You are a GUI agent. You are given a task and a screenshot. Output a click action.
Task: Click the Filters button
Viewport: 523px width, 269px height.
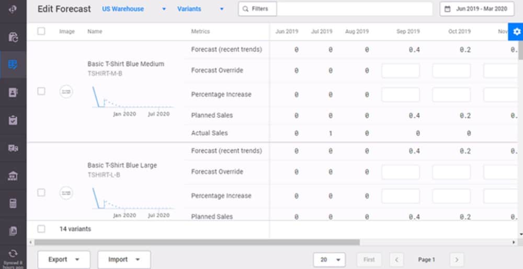tap(257, 9)
